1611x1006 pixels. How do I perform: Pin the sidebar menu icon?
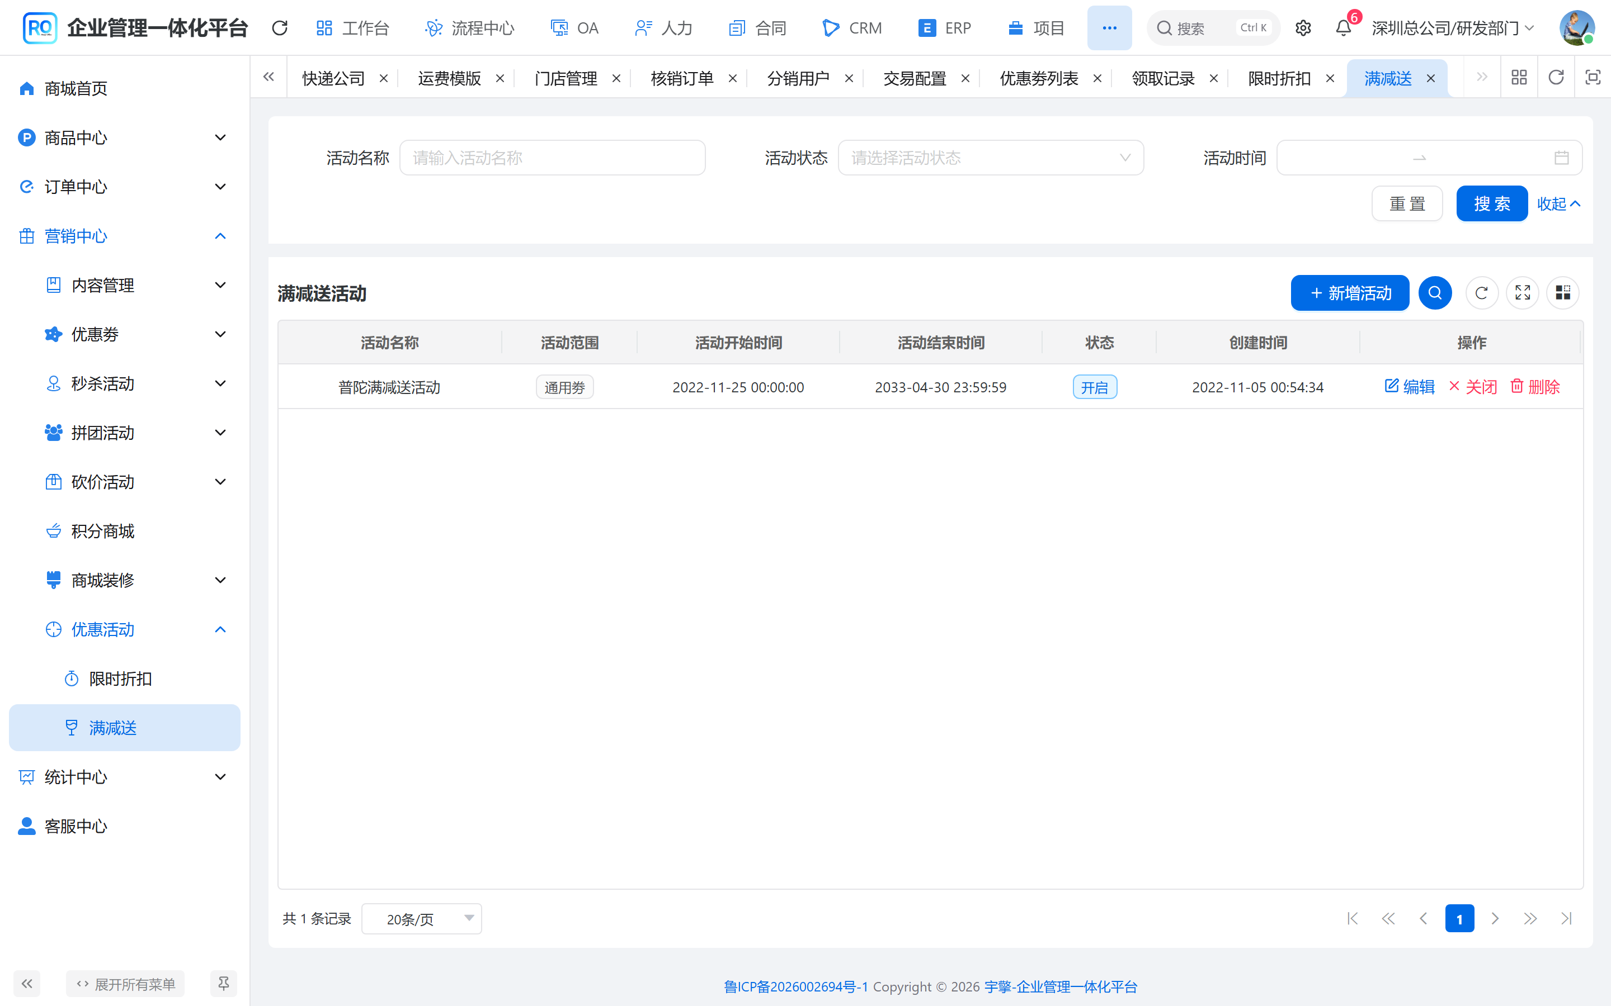click(x=224, y=984)
